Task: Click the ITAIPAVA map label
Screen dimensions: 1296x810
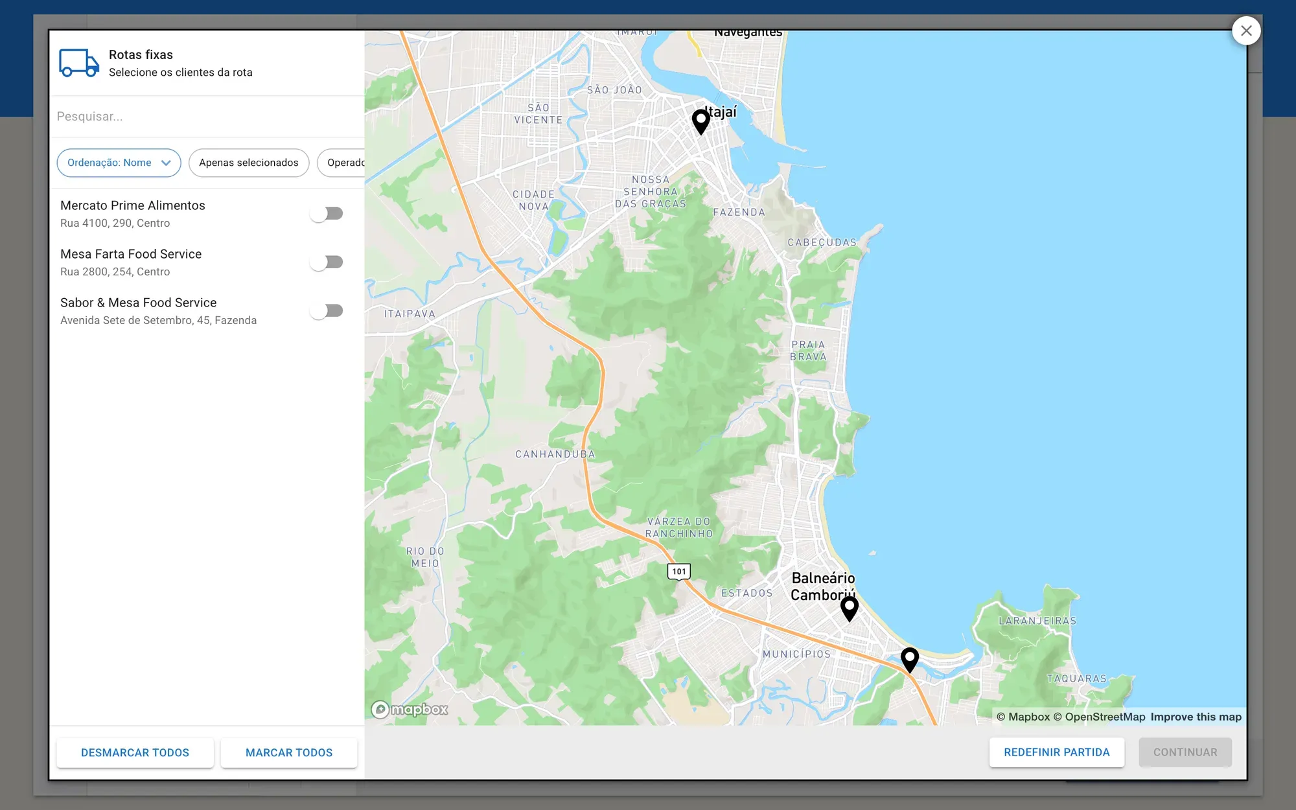Action: (410, 314)
